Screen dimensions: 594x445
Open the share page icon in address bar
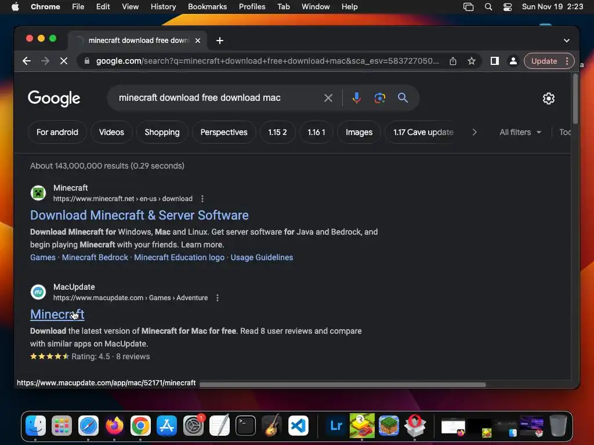click(452, 61)
